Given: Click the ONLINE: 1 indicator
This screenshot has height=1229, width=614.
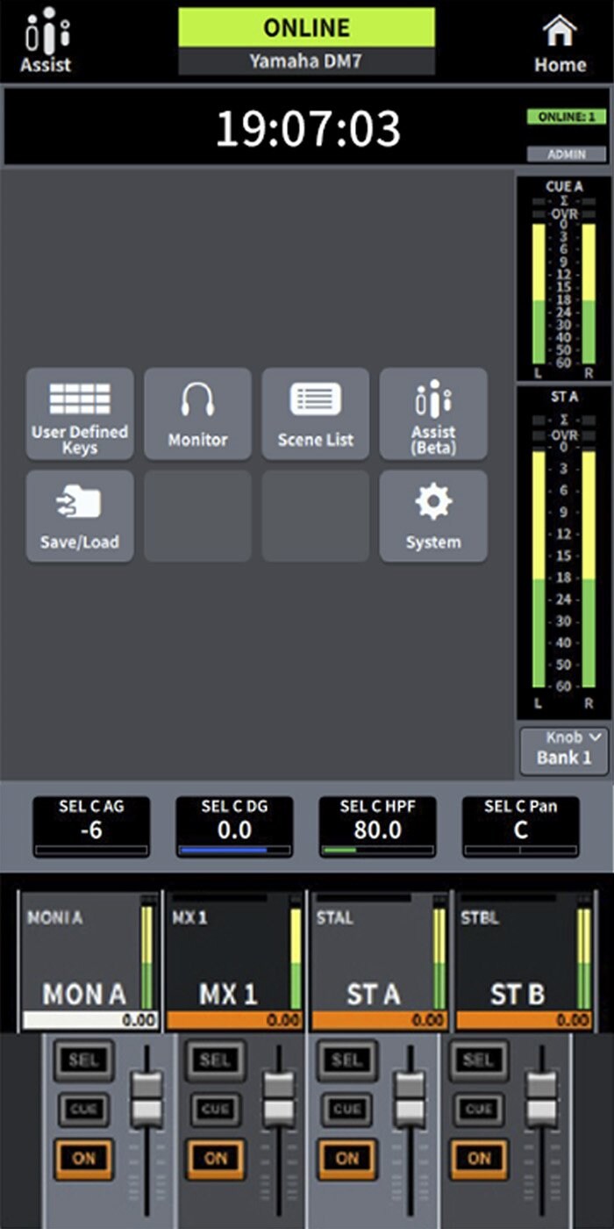Looking at the screenshot, I should point(567,117).
